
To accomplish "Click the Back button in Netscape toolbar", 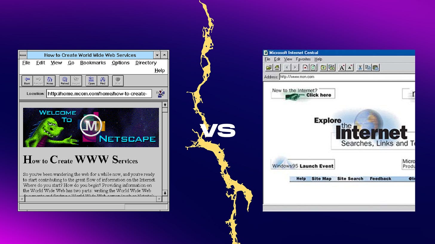I will pyautogui.click(x=27, y=80).
